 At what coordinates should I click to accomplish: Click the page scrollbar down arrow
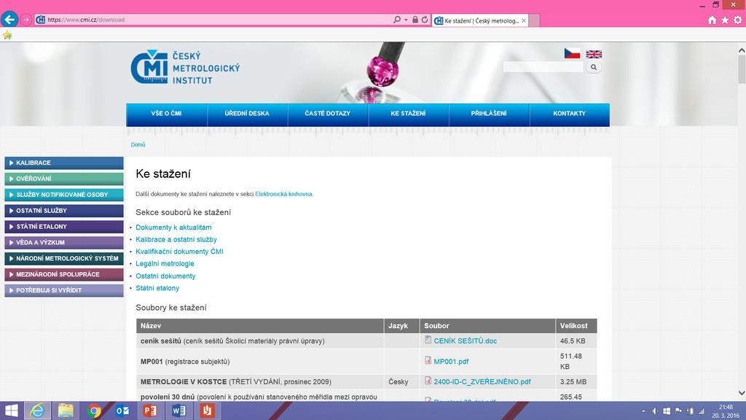(x=741, y=393)
